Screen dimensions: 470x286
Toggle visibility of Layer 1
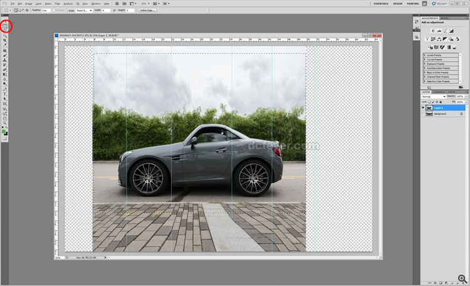coord(424,108)
